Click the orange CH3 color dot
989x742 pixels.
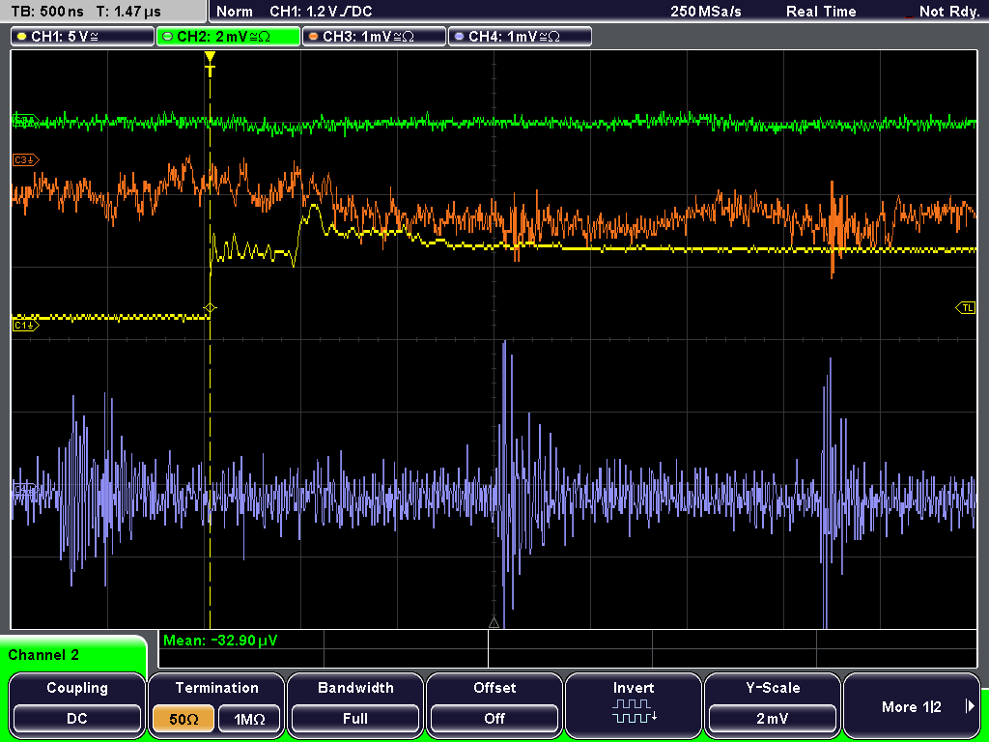coord(314,37)
